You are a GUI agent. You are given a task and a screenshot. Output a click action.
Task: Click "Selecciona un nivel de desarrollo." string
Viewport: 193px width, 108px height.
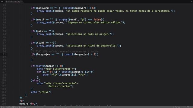coord(92,46)
